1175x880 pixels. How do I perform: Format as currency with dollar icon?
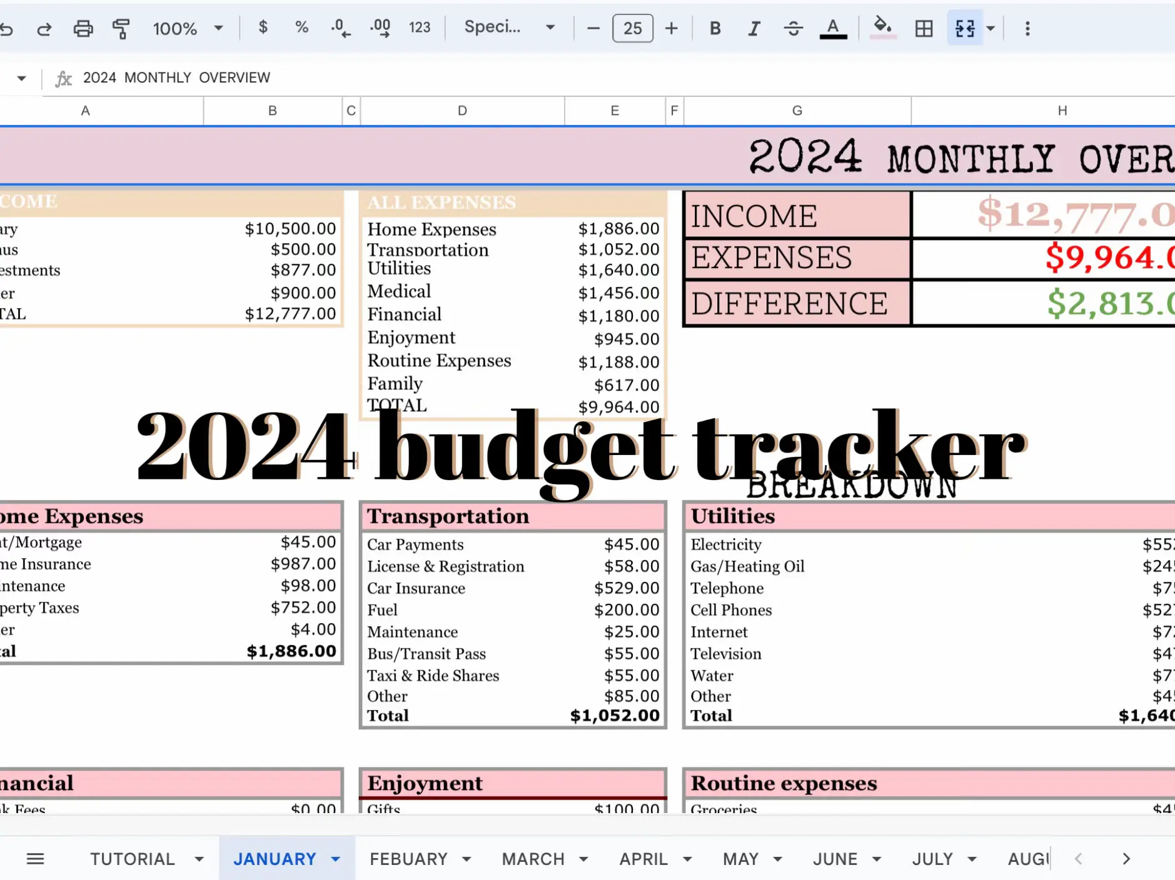click(263, 27)
